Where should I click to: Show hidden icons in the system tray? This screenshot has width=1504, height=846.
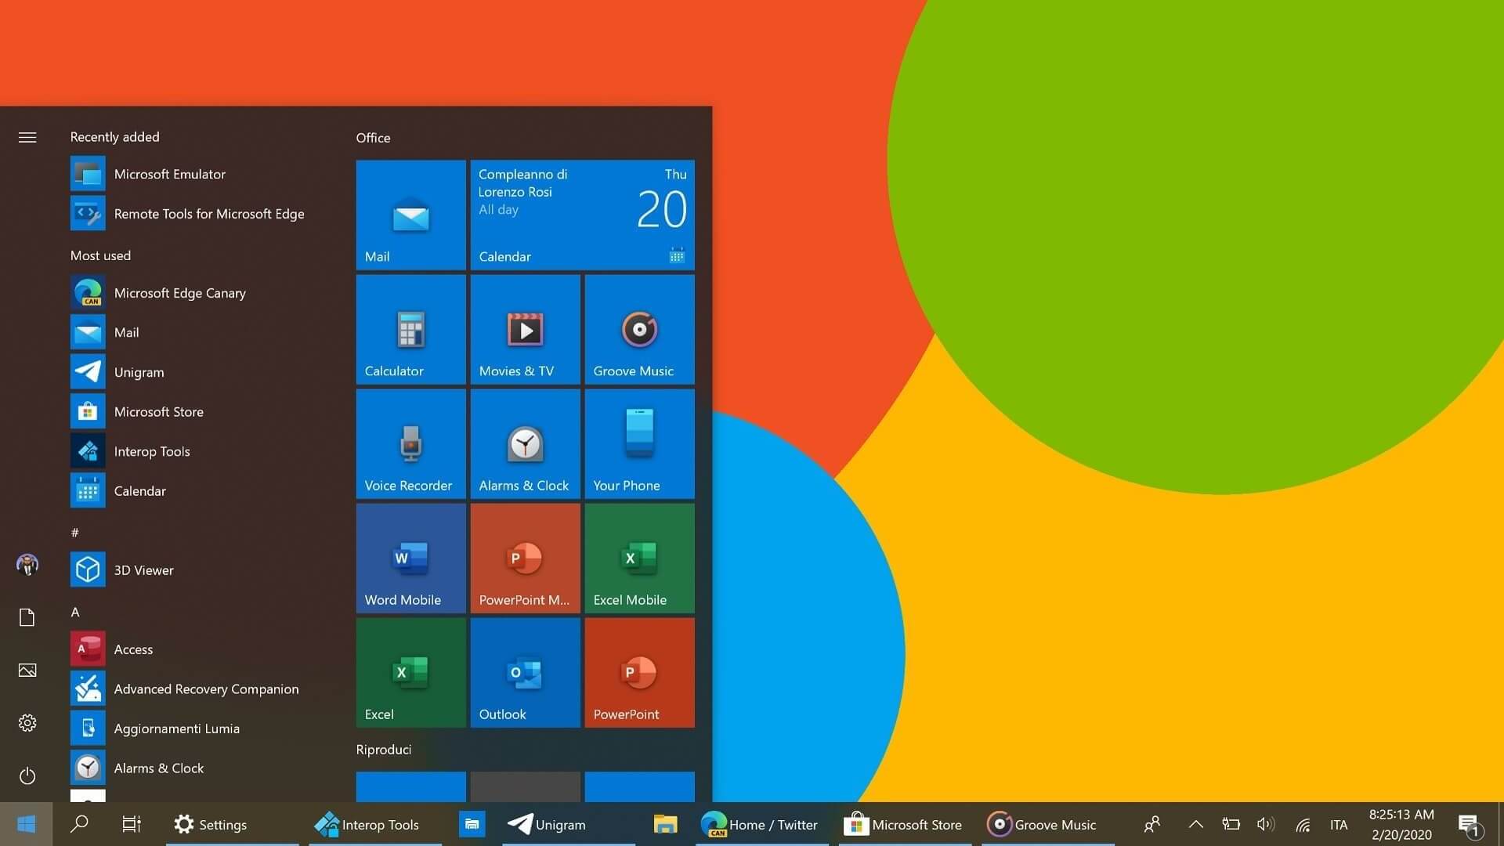click(x=1195, y=824)
